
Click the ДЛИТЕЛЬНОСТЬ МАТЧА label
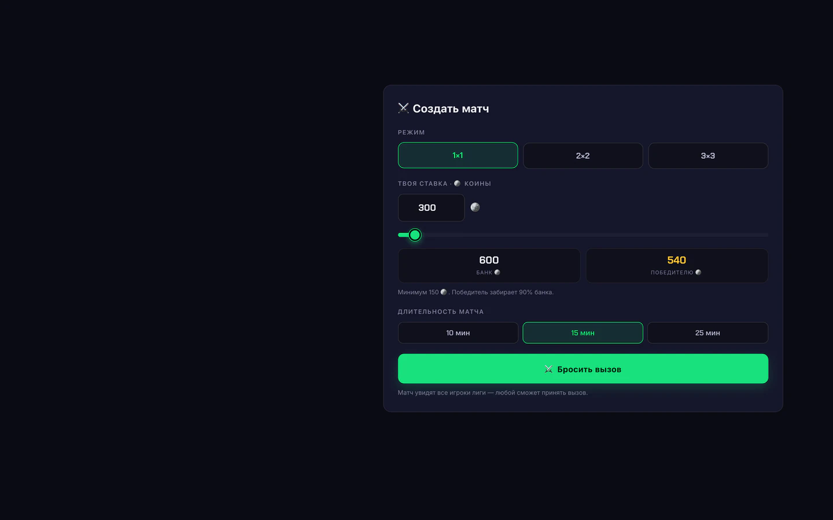pyautogui.click(x=441, y=311)
